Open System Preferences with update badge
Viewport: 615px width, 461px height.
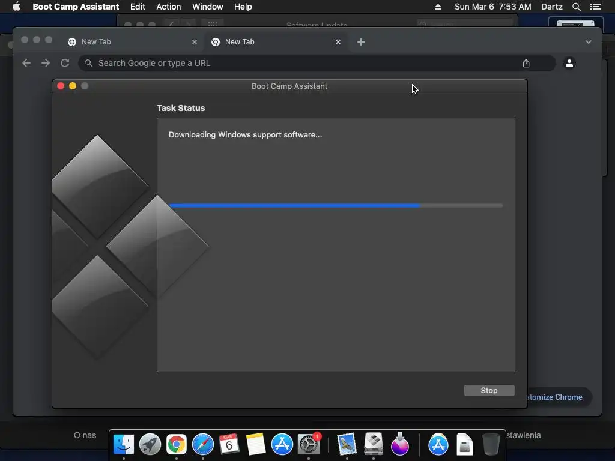tap(309, 444)
